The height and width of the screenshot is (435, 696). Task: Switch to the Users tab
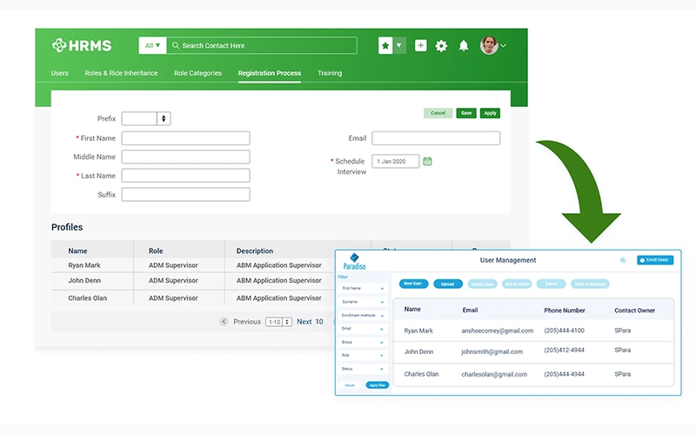[x=59, y=73]
